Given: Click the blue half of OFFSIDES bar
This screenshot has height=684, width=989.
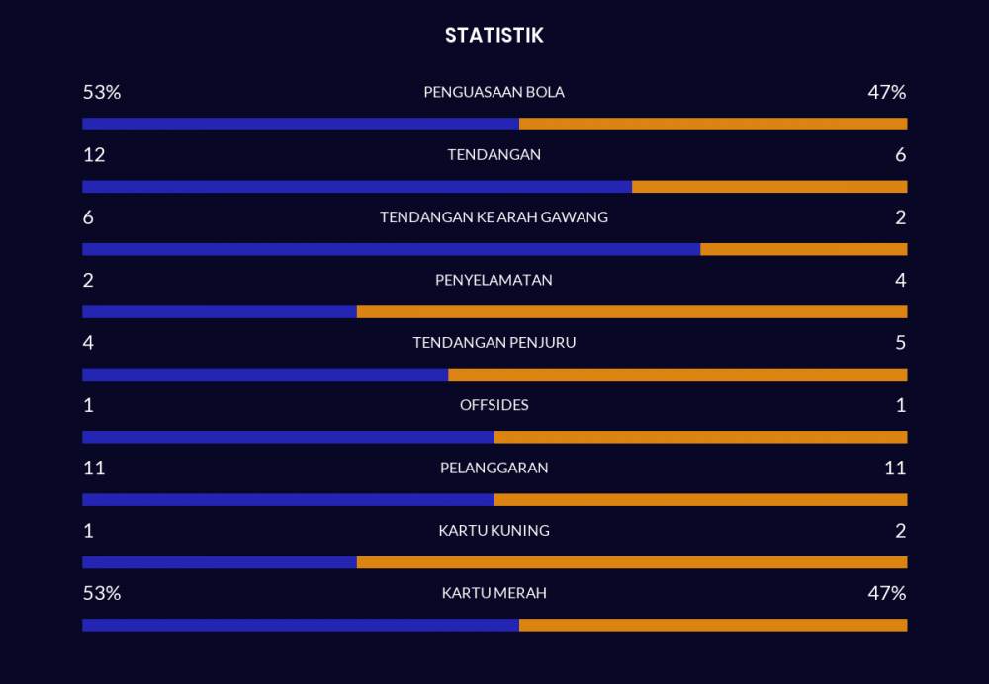Looking at the screenshot, I should [x=288, y=437].
